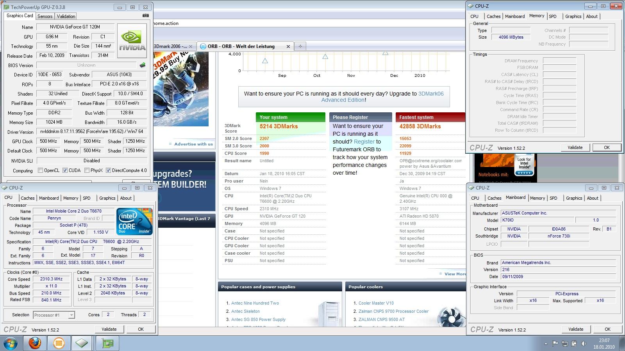
Task: Click the NVIDIA logo in GPU-Z
Action: pos(132,41)
